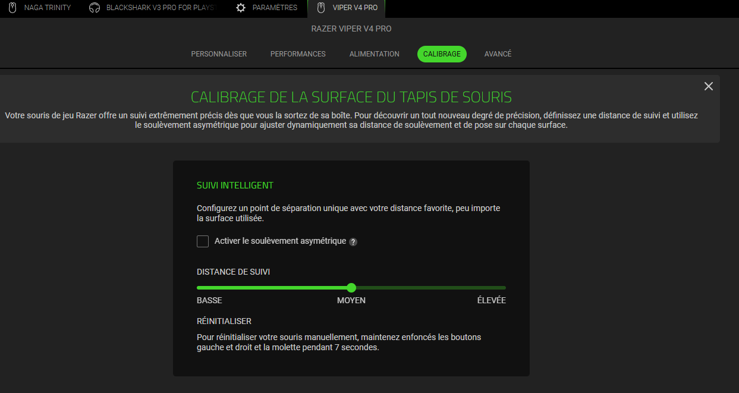Click the Viper V4 Pro mouse icon

pos(321,8)
